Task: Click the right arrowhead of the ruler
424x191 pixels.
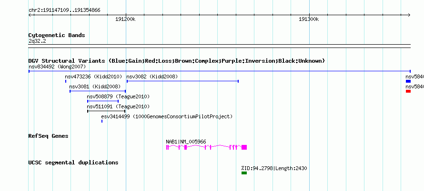Action: point(409,15)
